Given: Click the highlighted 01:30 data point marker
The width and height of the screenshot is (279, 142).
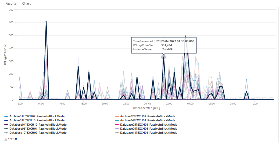Looking at the screenshot, I should coord(163,57).
